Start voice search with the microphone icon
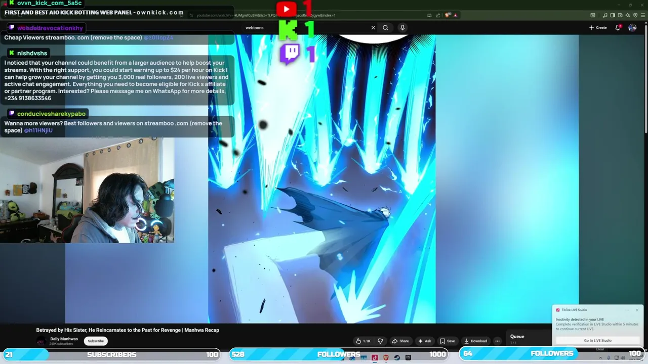Viewport: 648px width, 364px height. coord(402,28)
